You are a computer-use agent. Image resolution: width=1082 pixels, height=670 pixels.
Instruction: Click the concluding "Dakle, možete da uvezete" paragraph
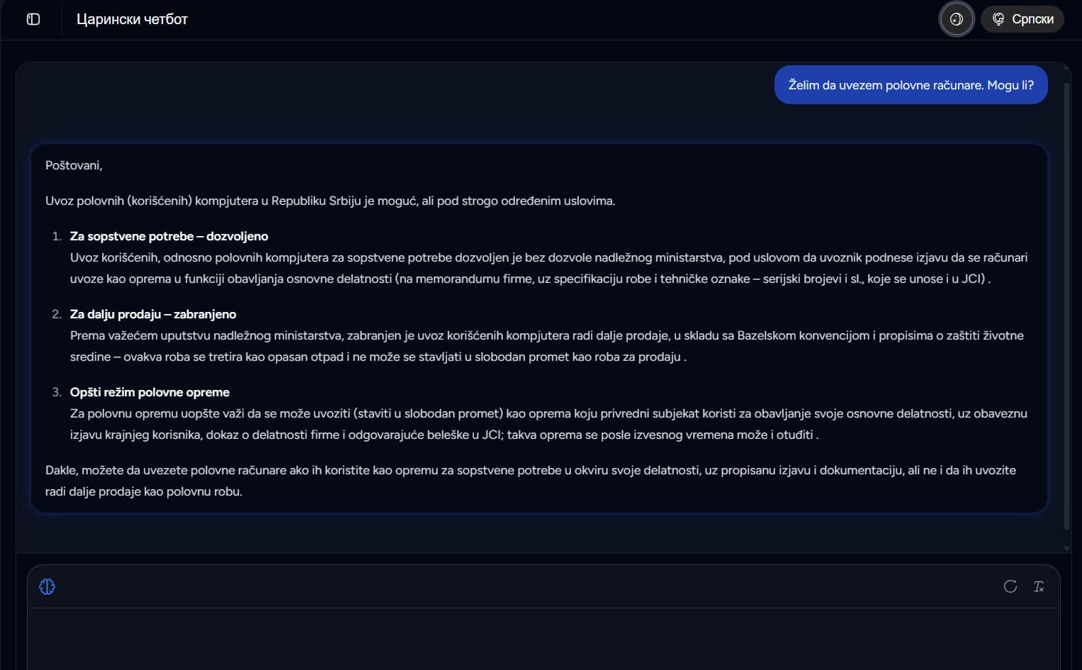click(x=531, y=481)
